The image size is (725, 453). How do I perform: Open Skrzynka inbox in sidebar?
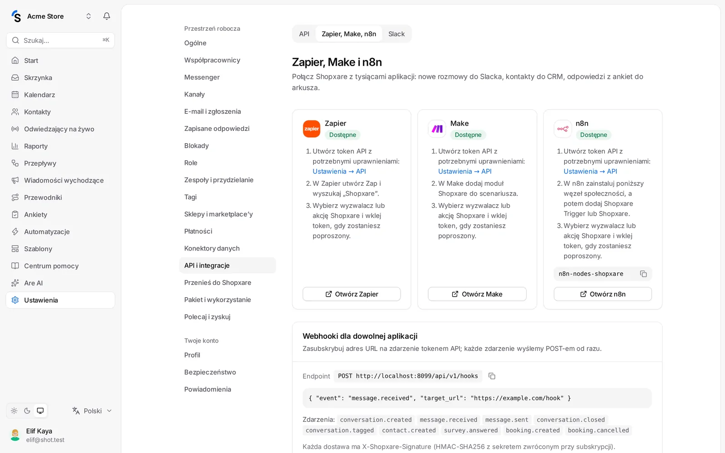point(60,77)
